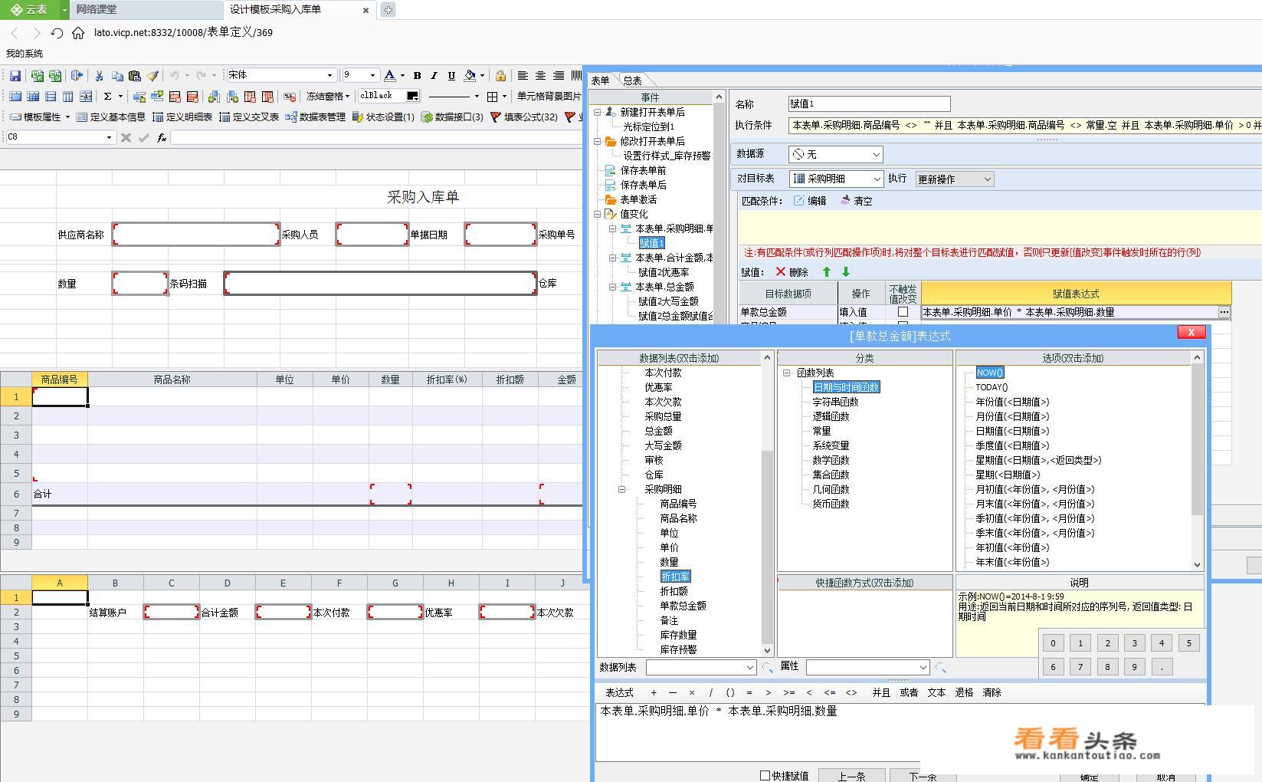The width and height of the screenshot is (1262, 782).
Task: Collapse the 值变化 tree node
Action: tap(598, 214)
